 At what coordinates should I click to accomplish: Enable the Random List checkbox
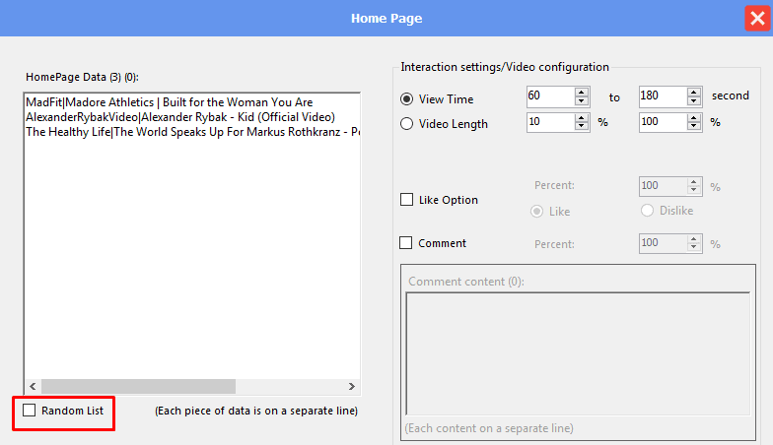[x=30, y=410]
